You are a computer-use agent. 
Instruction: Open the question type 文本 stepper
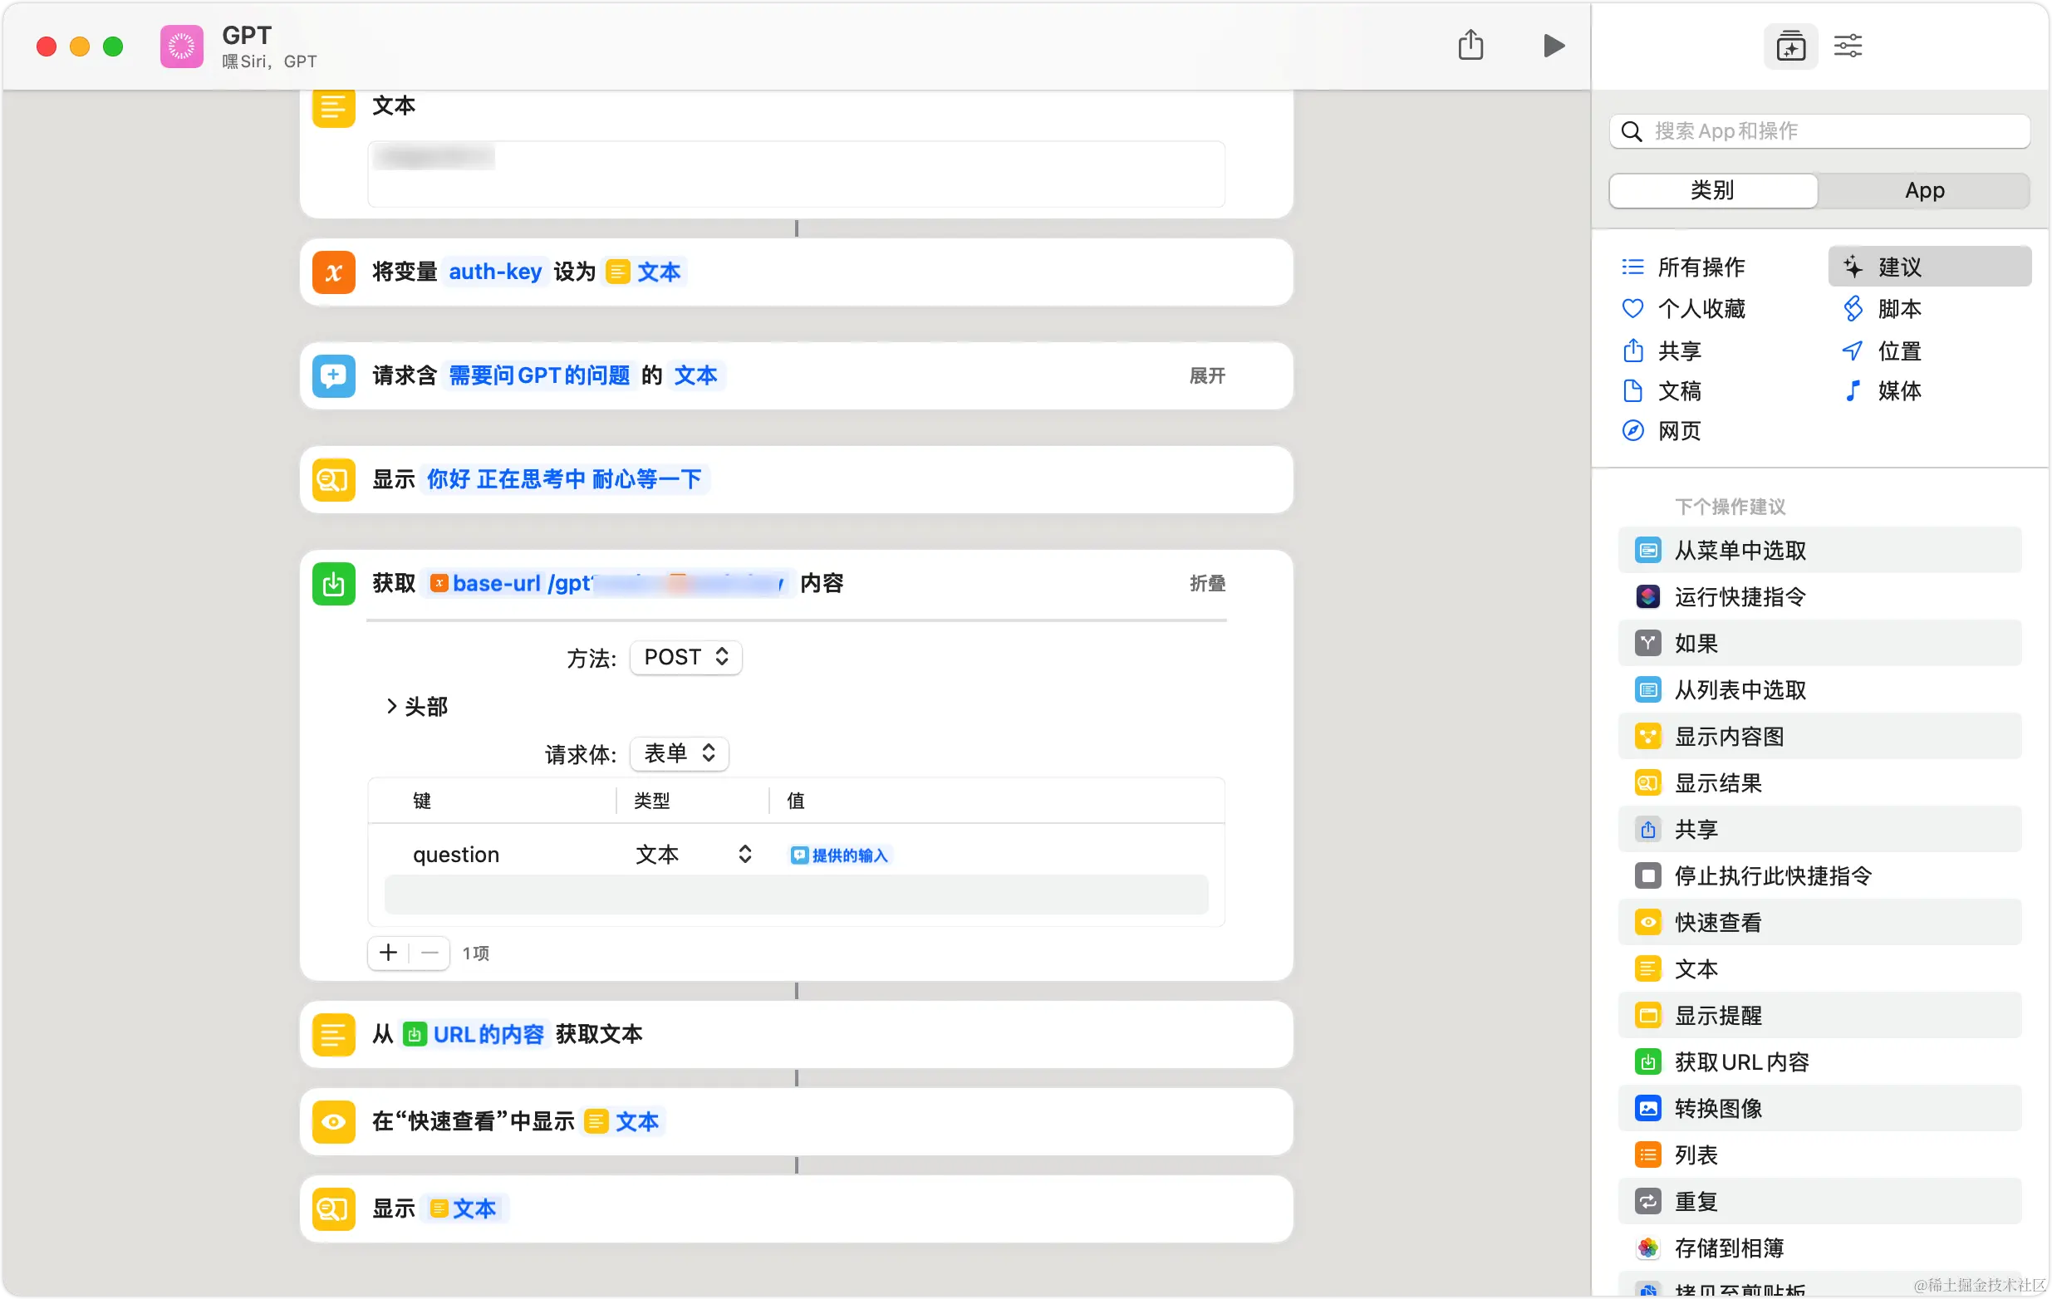pos(744,854)
